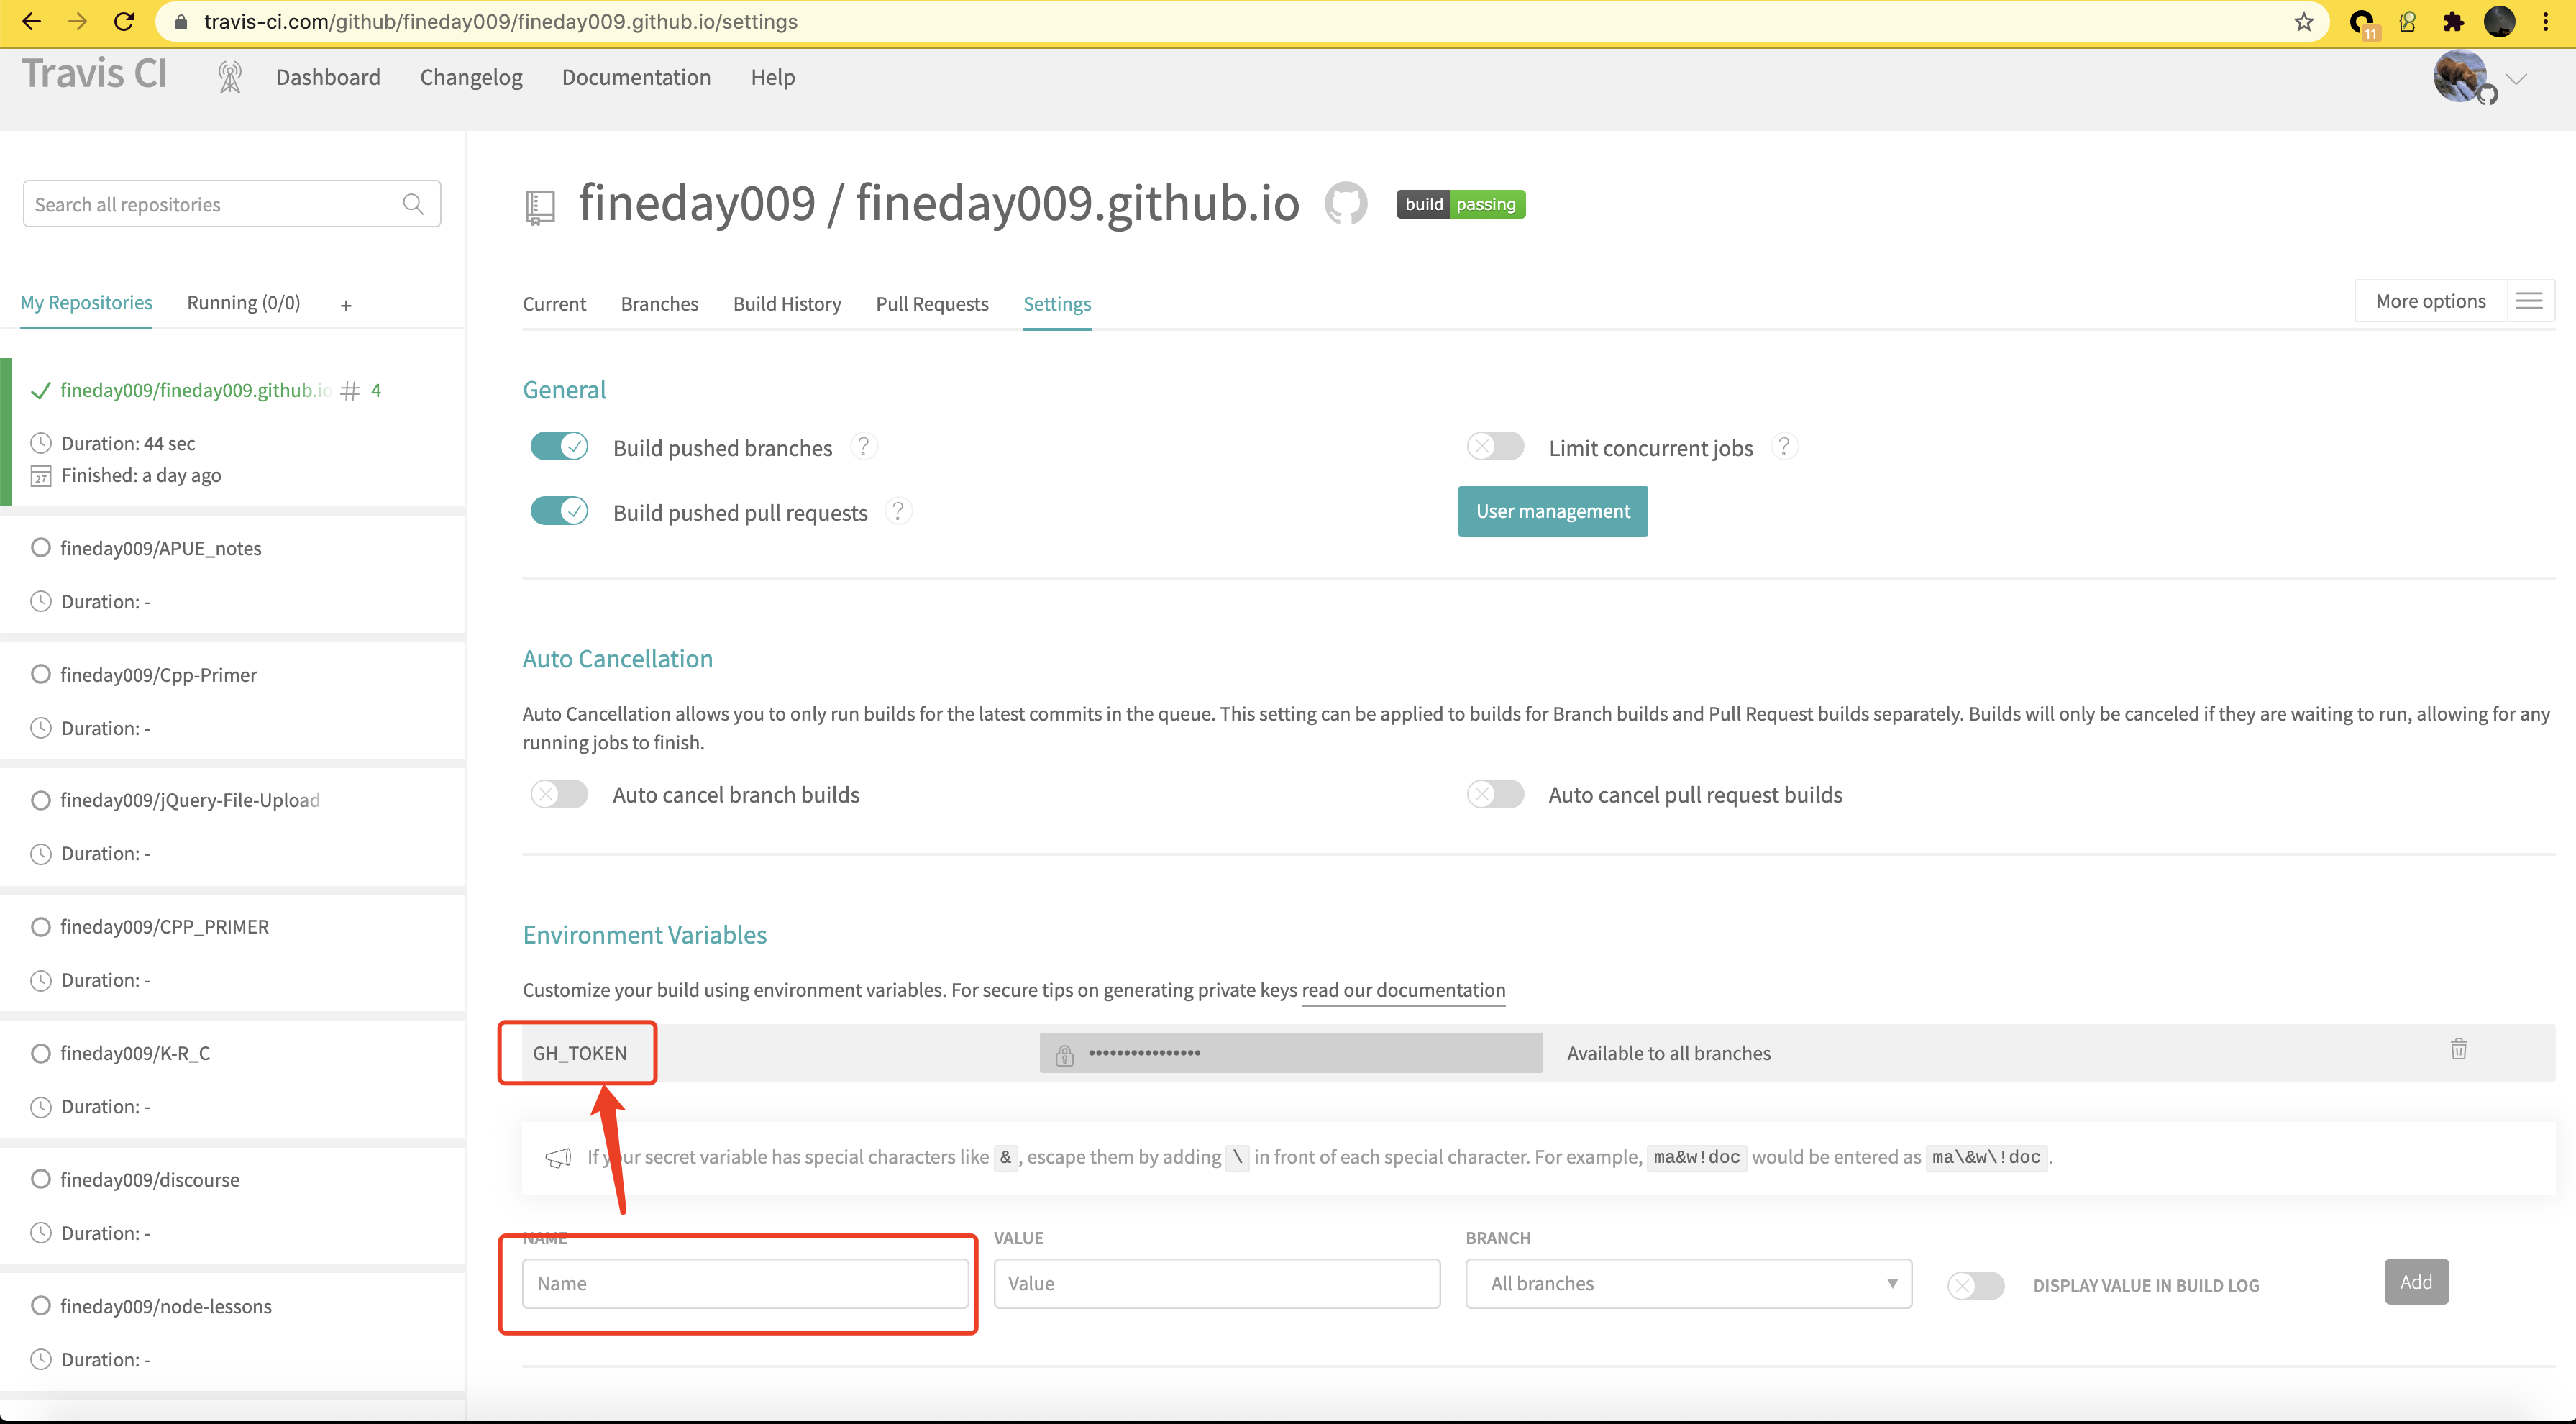
Task: Switch to the Build History tab
Action: [787, 304]
